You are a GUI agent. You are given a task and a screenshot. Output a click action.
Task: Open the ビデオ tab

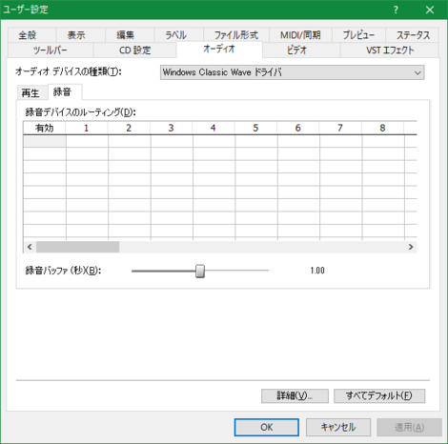point(296,50)
